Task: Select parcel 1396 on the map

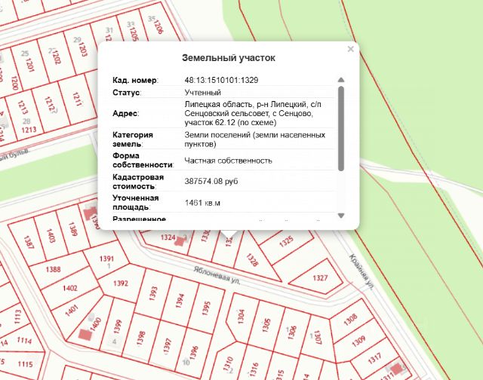Action: (193, 353)
